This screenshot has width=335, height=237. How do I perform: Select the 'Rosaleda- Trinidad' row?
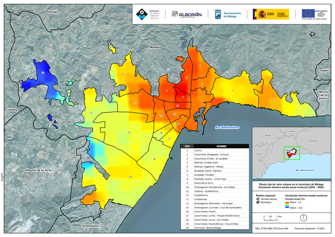click(215, 175)
